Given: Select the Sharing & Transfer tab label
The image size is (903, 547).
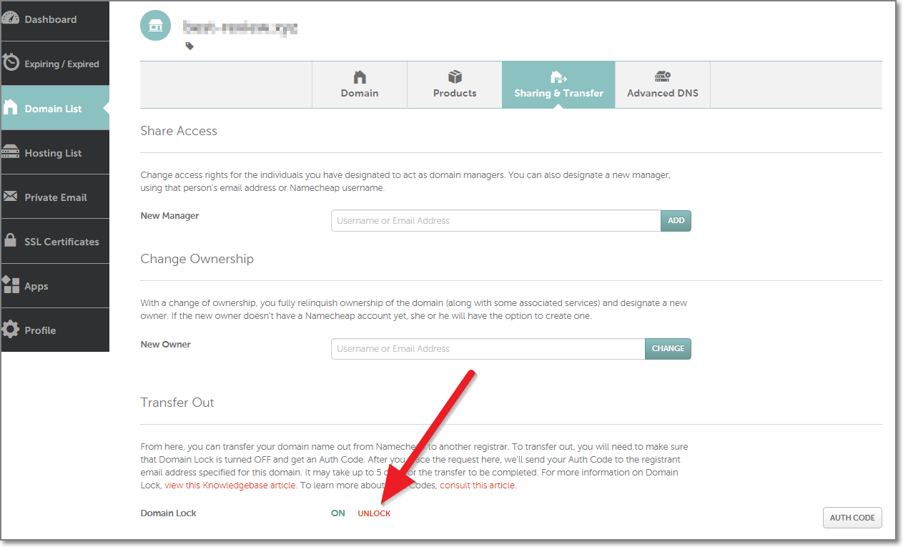Looking at the screenshot, I should (x=558, y=93).
